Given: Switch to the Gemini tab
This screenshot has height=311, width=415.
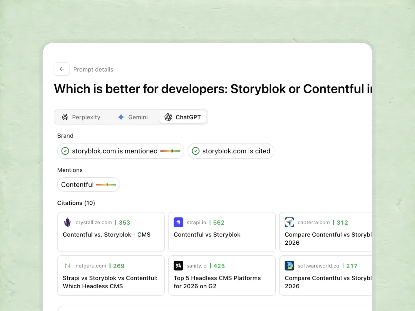Looking at the screenshot, I should pyautogui.click(x=133, y=117).
